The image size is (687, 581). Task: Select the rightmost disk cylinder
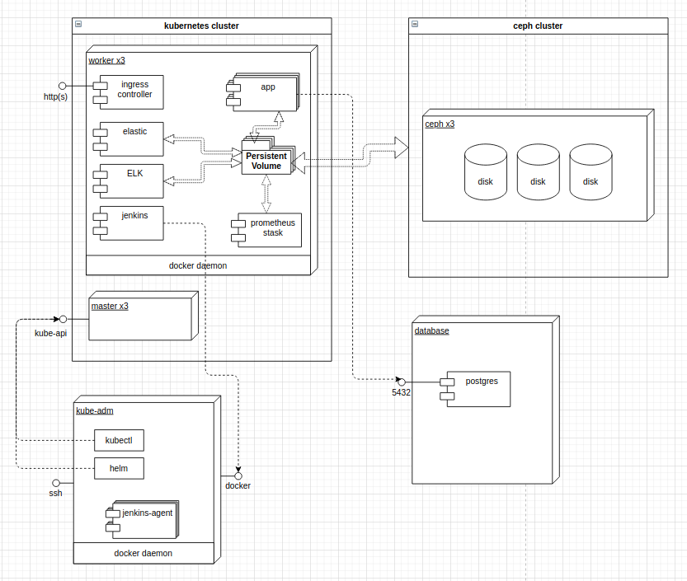[591, 172]
